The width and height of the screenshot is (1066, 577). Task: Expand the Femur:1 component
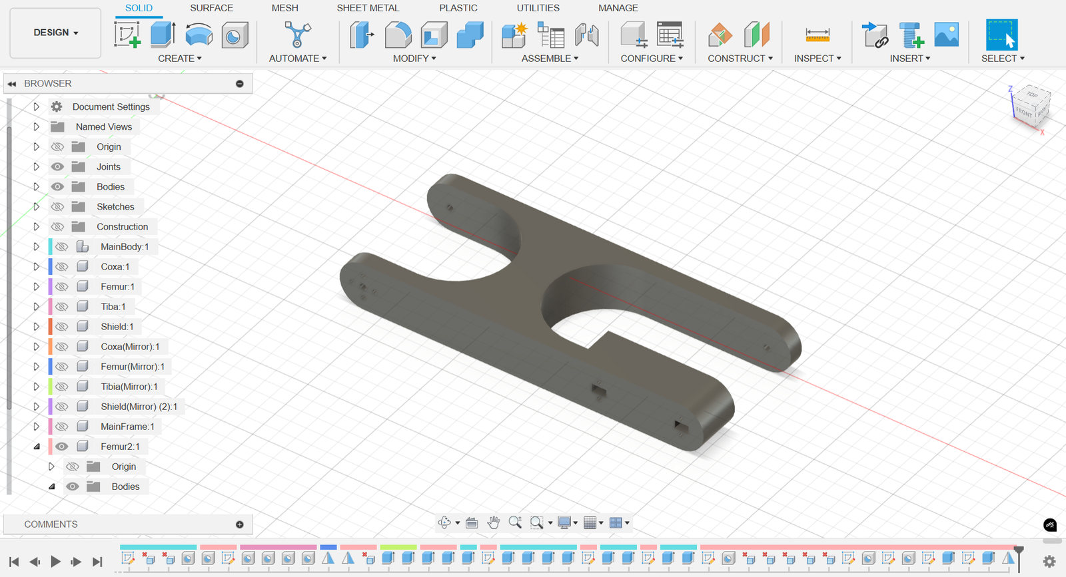[37, 286]
